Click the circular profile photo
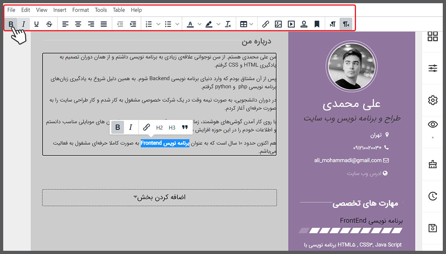 [351, 66]
